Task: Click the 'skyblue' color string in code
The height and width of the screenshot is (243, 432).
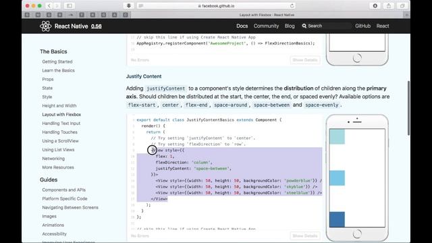Action: point(295,187)
